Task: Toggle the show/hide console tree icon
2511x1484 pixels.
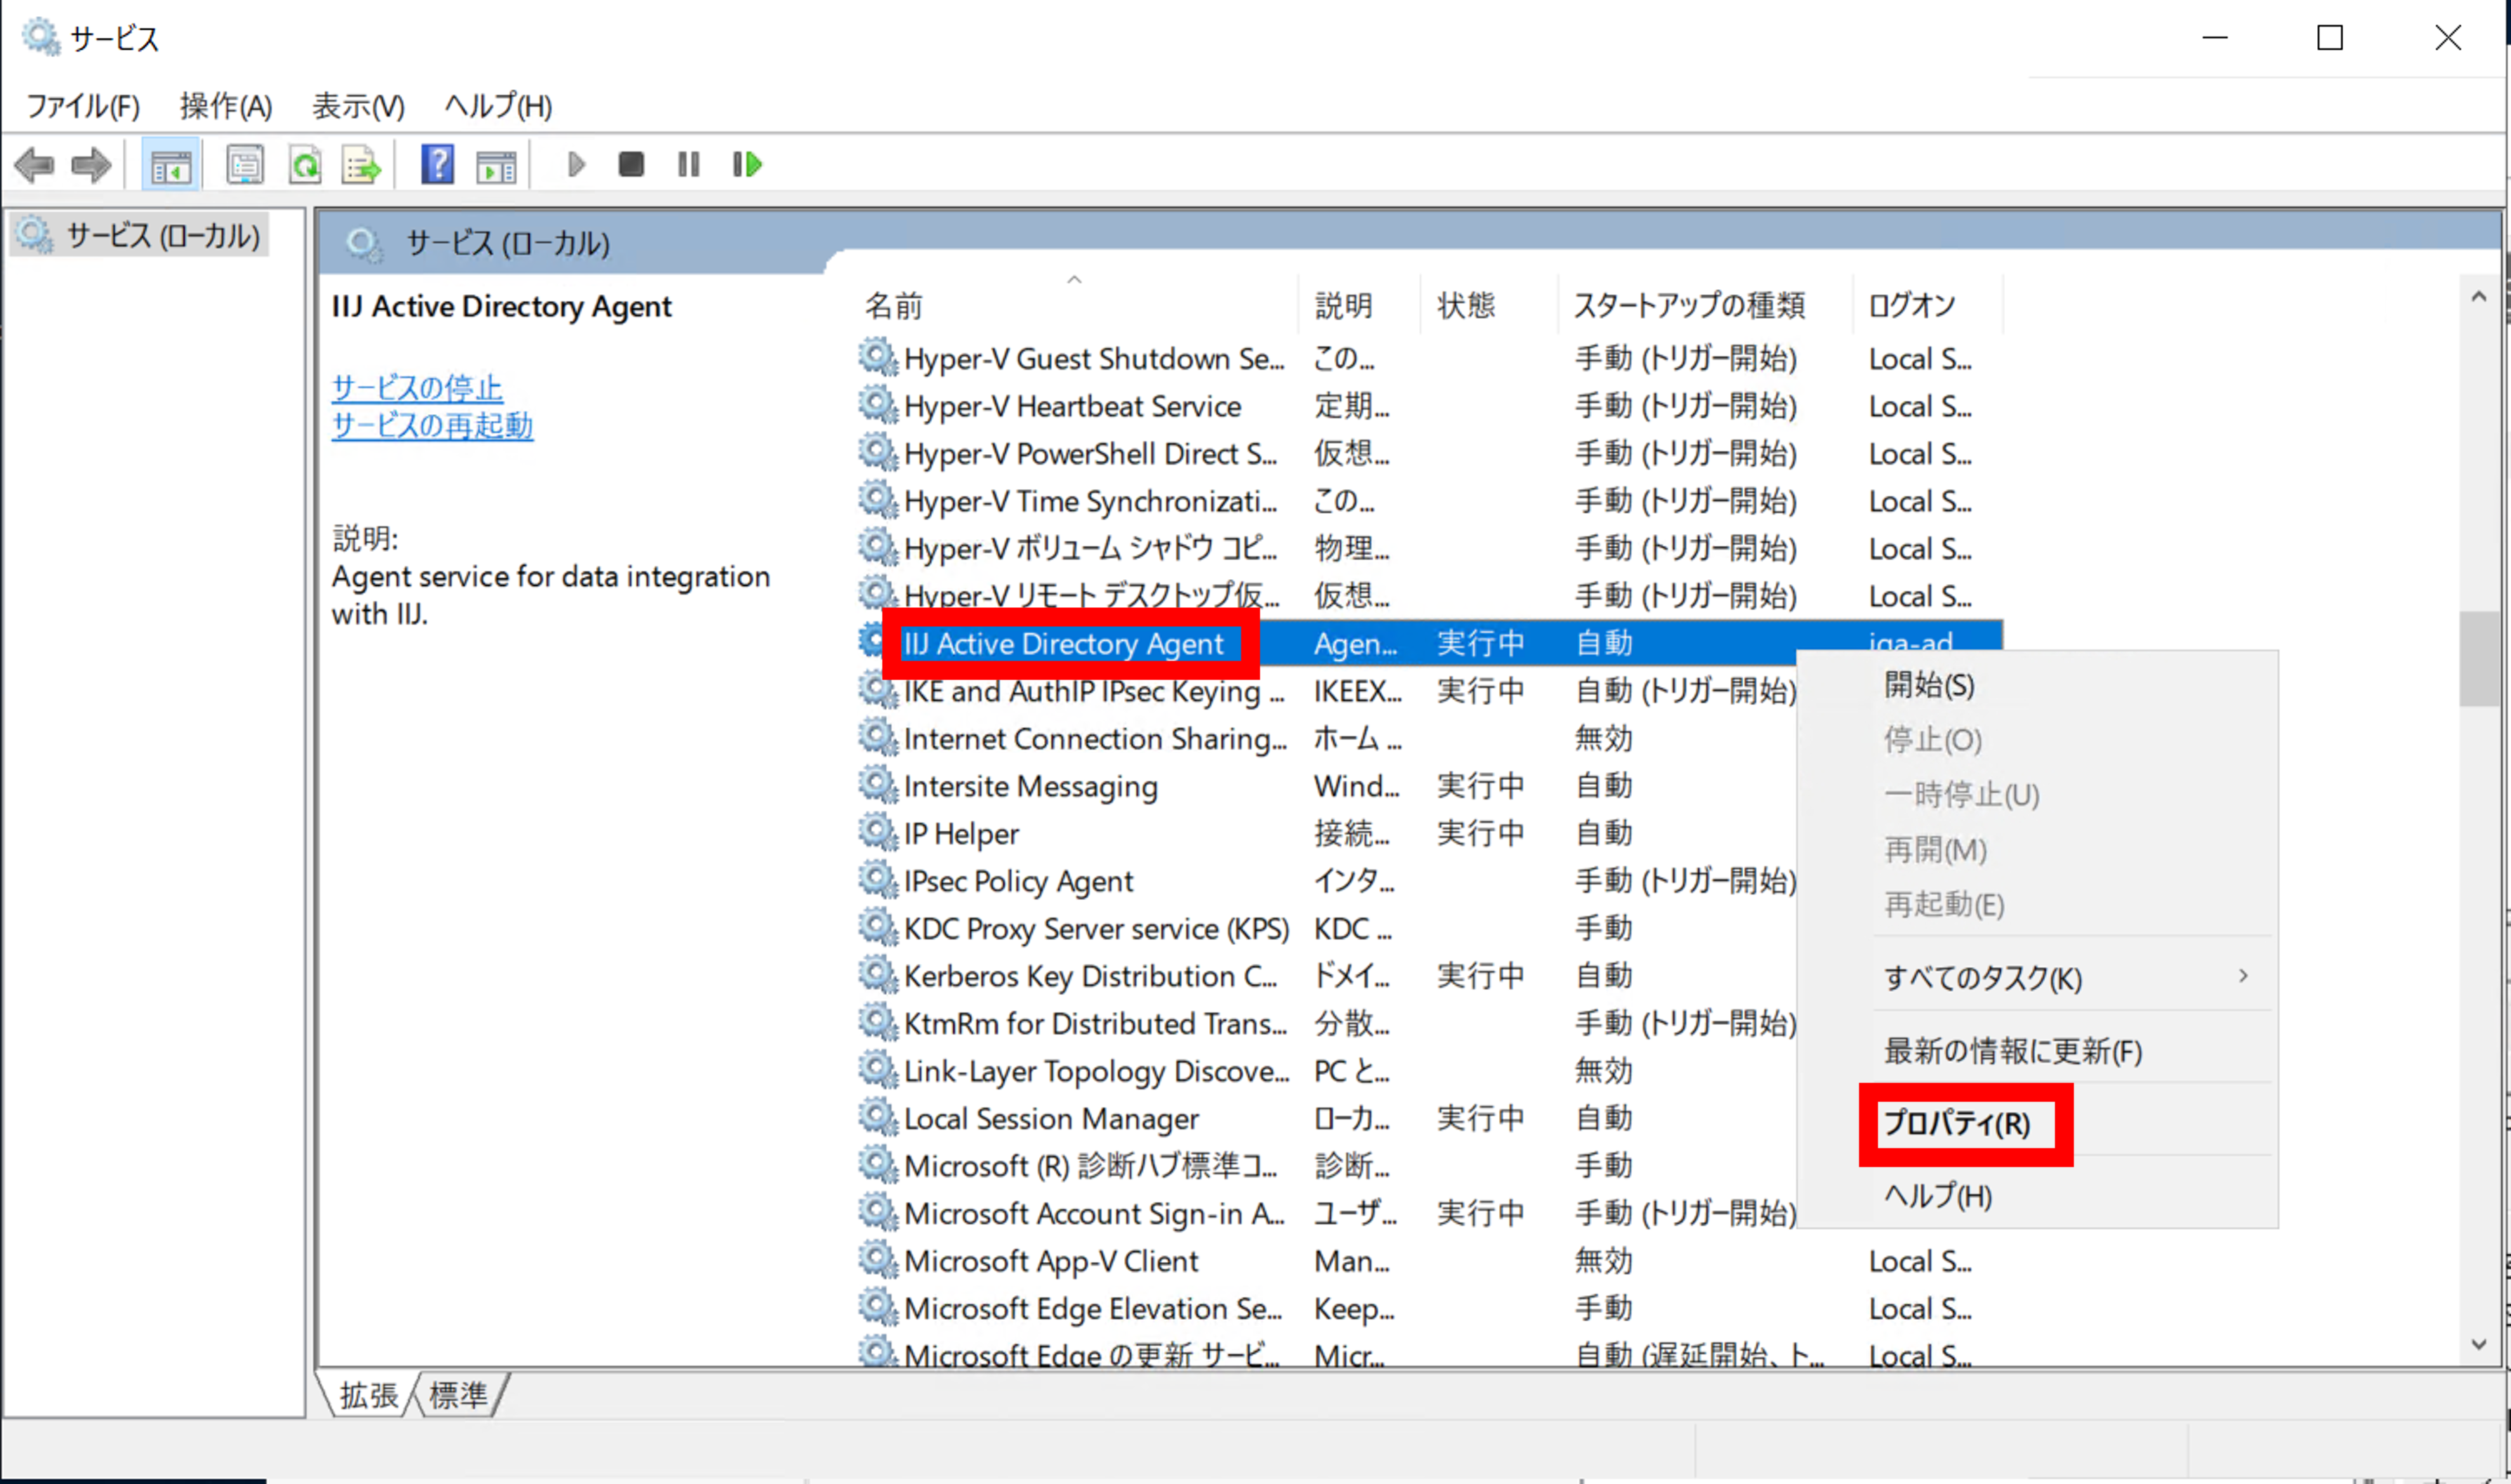Action: click(x=171, y=165)
